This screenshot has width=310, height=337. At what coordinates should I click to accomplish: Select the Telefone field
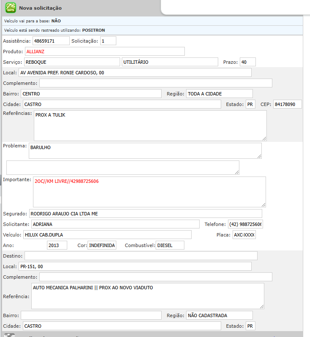[x=245, y=224]
